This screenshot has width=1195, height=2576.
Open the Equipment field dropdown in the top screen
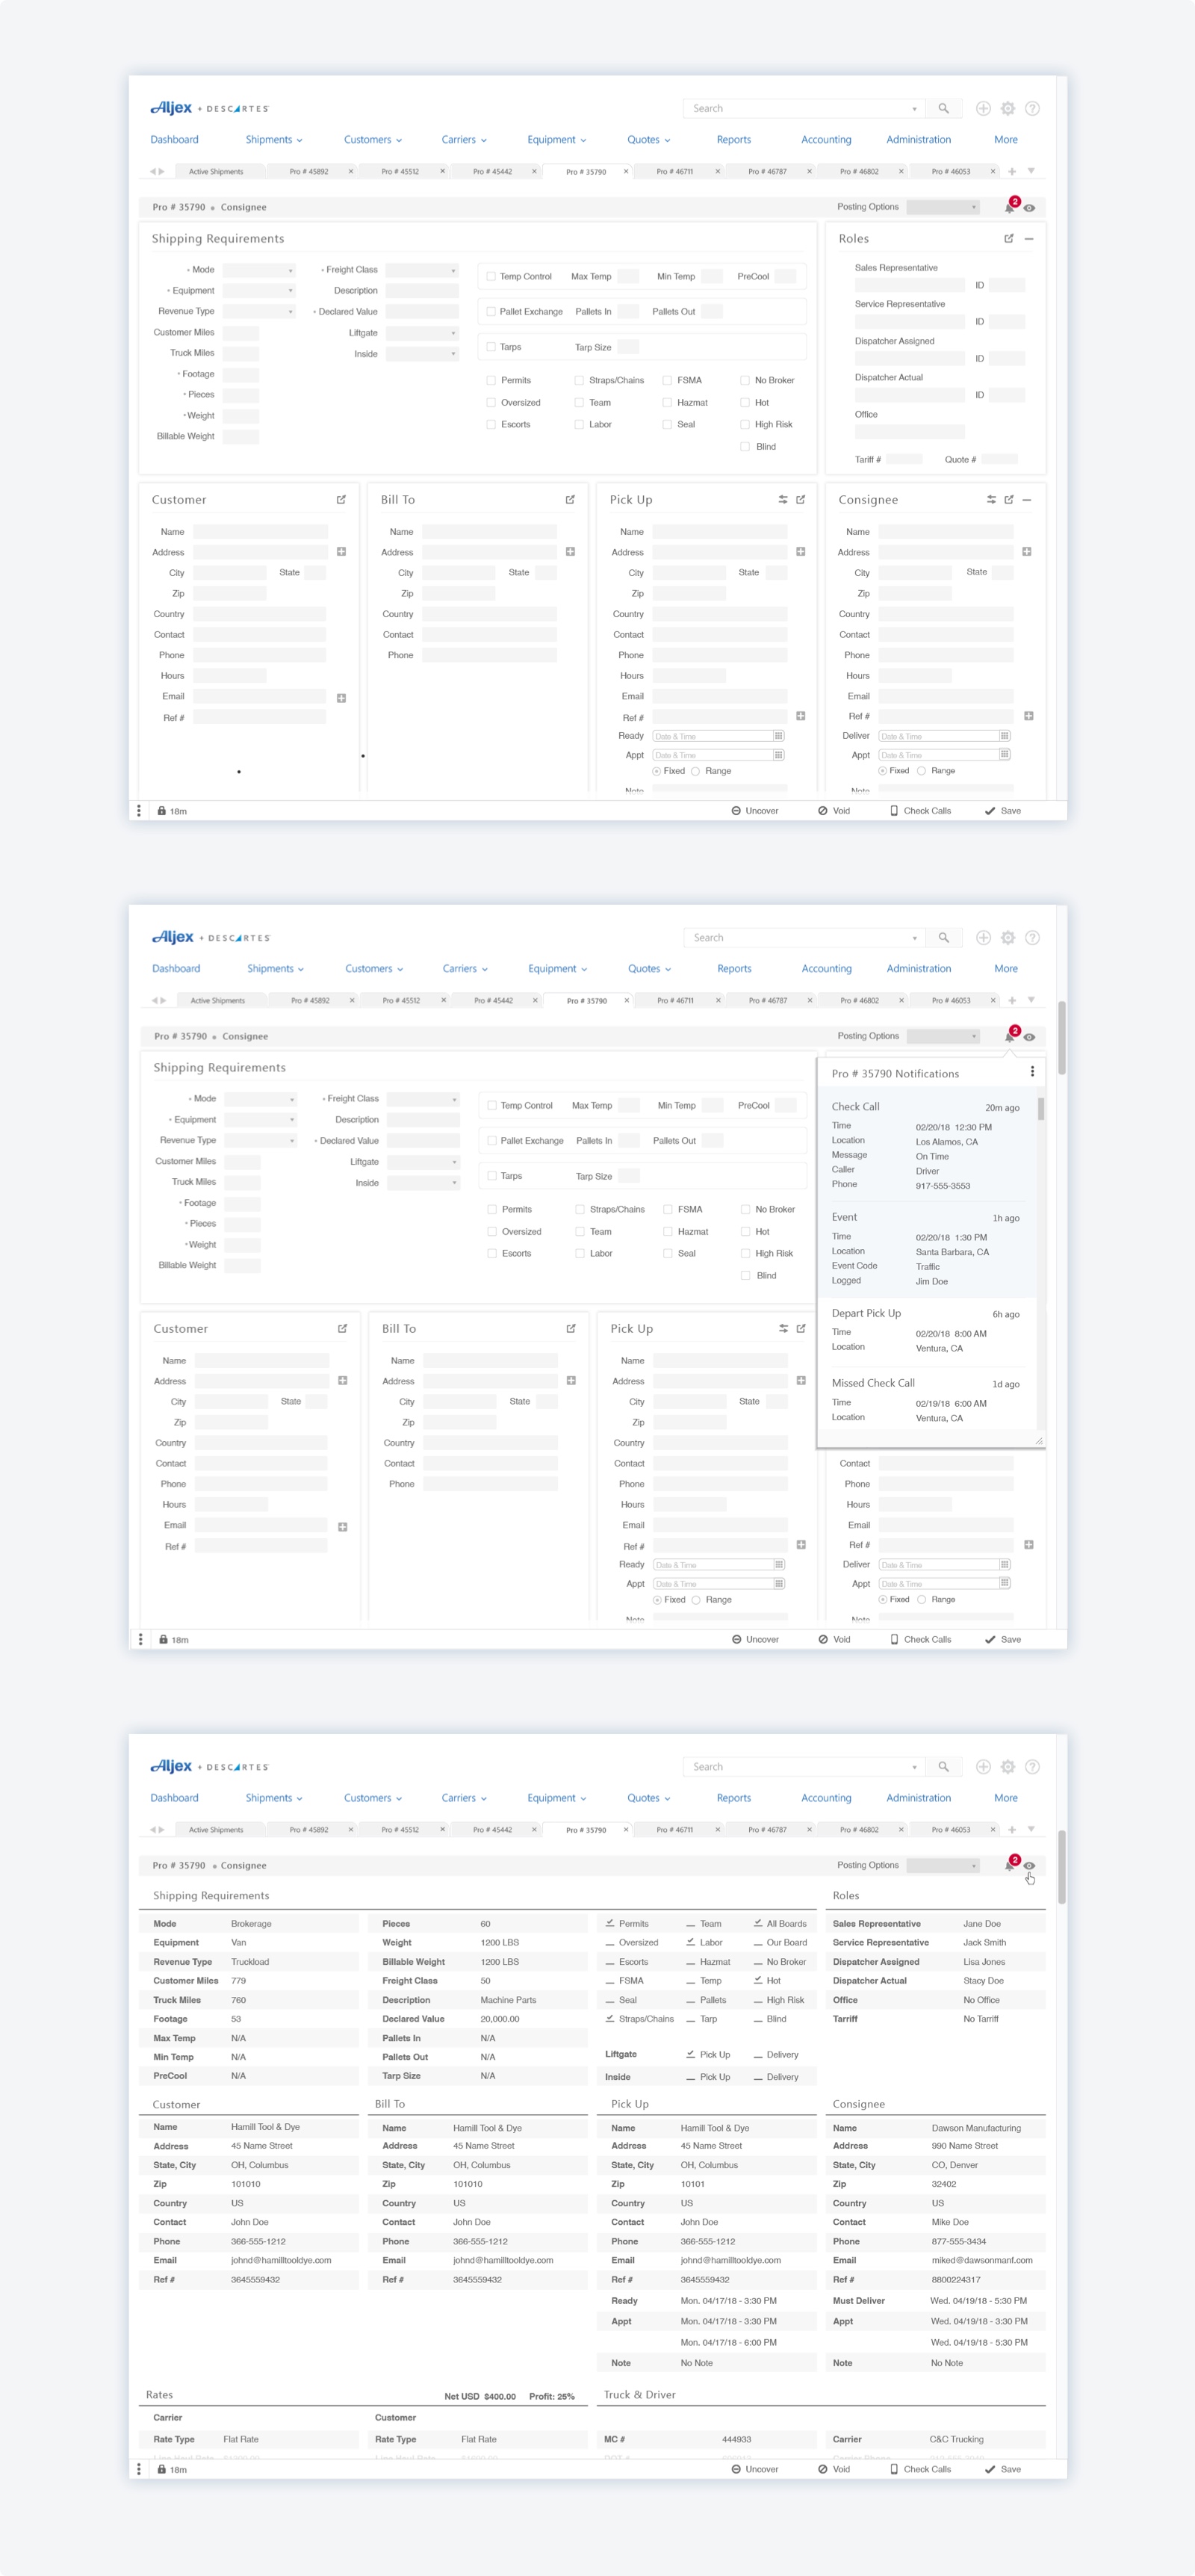(x=259, y=291)
